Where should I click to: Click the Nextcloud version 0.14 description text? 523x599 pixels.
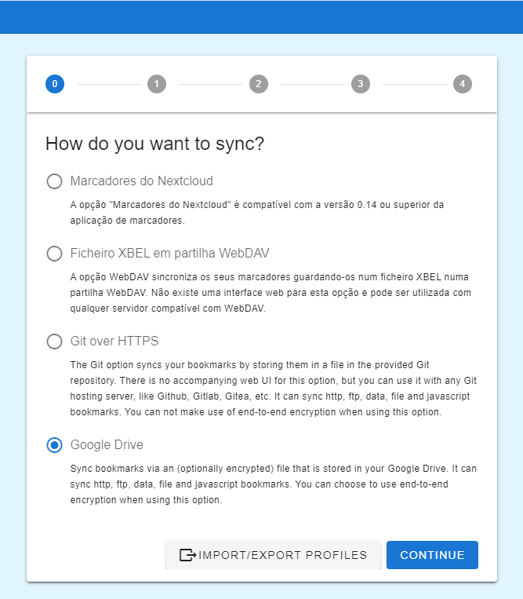[257, 213]
